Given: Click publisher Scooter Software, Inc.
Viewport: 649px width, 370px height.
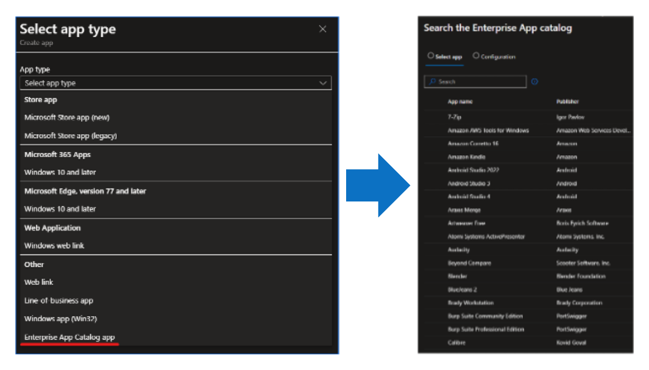Looking at the screenshot, I should coord(583,263).
